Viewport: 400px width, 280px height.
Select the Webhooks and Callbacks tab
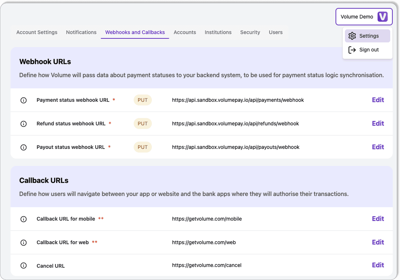[x=135, y=32]
